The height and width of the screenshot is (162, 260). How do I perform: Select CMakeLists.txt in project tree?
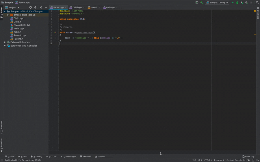pos(22,25)
